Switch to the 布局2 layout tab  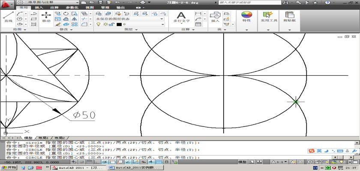59,138
